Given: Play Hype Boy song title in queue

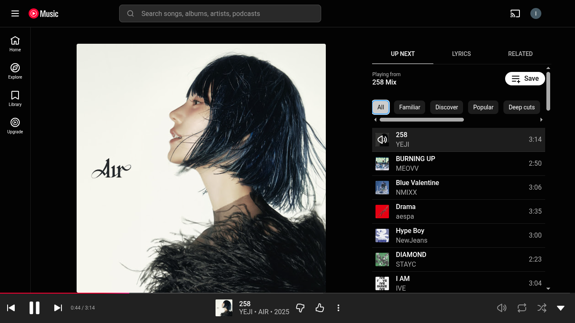Looking at the screenshot, I should [x=410, y=231].
